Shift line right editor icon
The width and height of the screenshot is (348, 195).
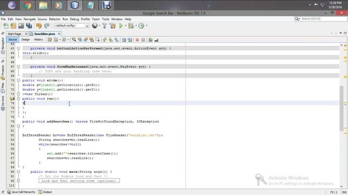(130, 40)
